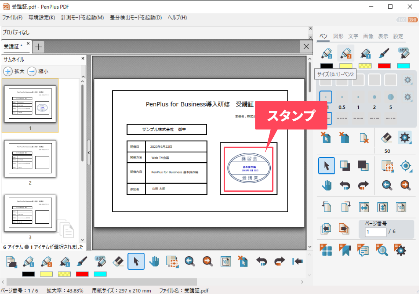Viewport: 419px width, 294px height.
Task: Choose the arrow selection tool in right panel
Action: 326,166
